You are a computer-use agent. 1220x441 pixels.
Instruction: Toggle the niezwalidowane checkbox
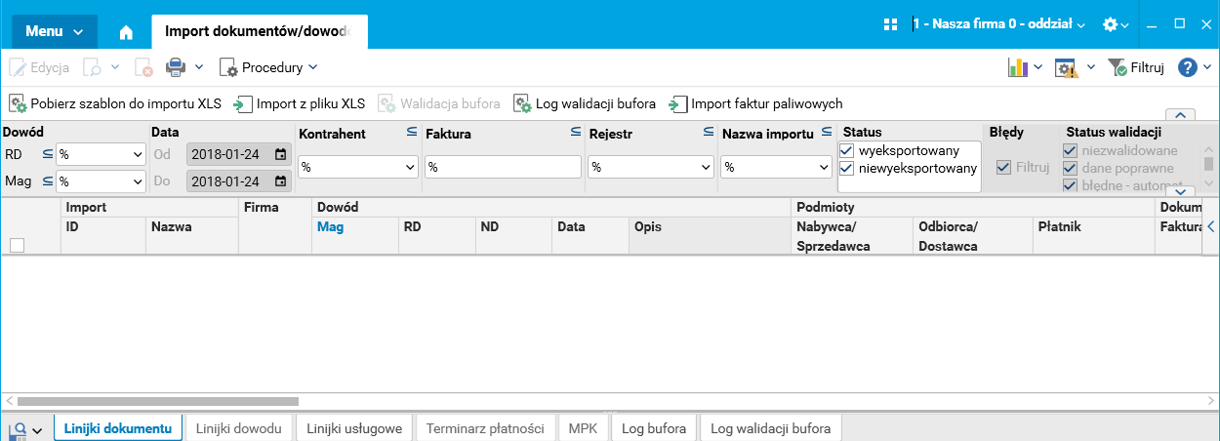coord(1071,150)
